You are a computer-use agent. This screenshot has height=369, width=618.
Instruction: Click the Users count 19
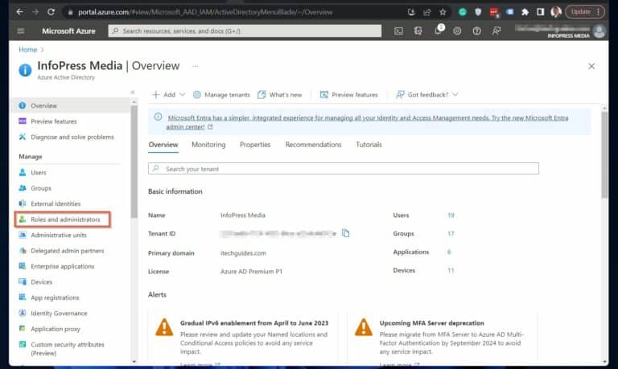click(451, 215)
